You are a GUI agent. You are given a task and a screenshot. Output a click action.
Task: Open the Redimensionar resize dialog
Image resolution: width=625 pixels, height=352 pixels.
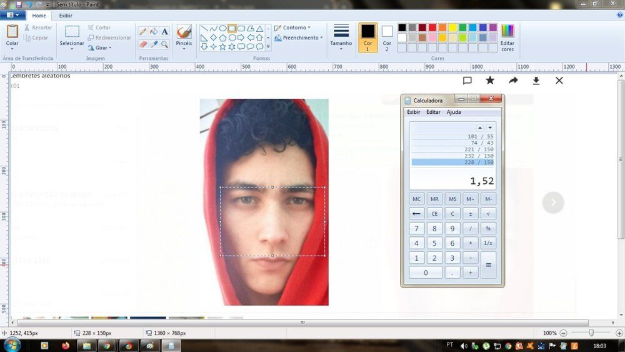[x=109, y=38]
